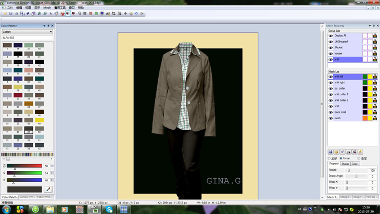
Task: Open the Fabric Win... tab
Action: pyautogui.click(x=45, y=197)
